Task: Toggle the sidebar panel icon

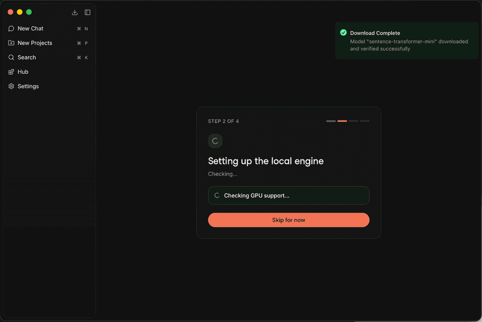Action: click(88, 12)
